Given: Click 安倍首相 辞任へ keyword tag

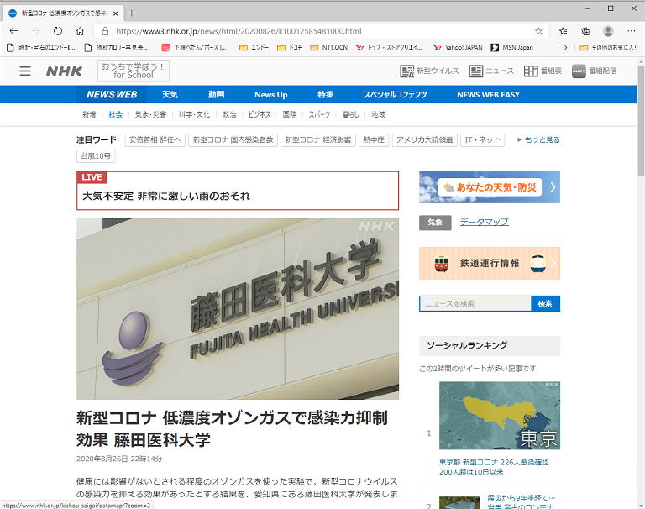Looking at the screenshot, I should (155, 140).
